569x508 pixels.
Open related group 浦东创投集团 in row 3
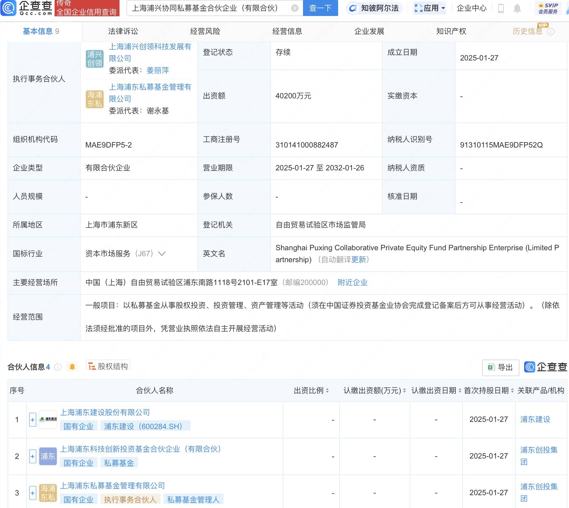(x=539, y=493)
